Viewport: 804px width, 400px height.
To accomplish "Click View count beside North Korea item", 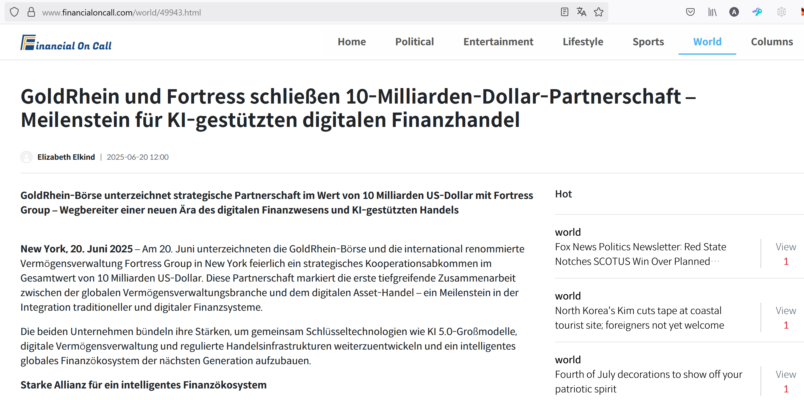I will [785, 318].
